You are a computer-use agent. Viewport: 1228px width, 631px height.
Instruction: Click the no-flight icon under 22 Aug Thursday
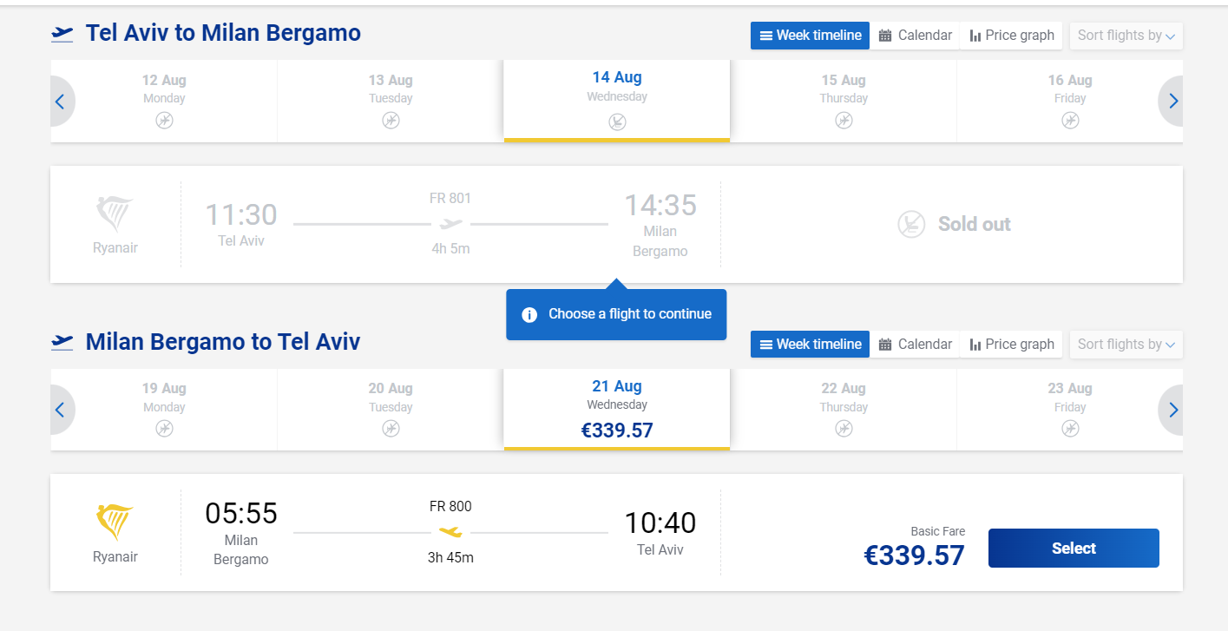(x=844, y=428)
